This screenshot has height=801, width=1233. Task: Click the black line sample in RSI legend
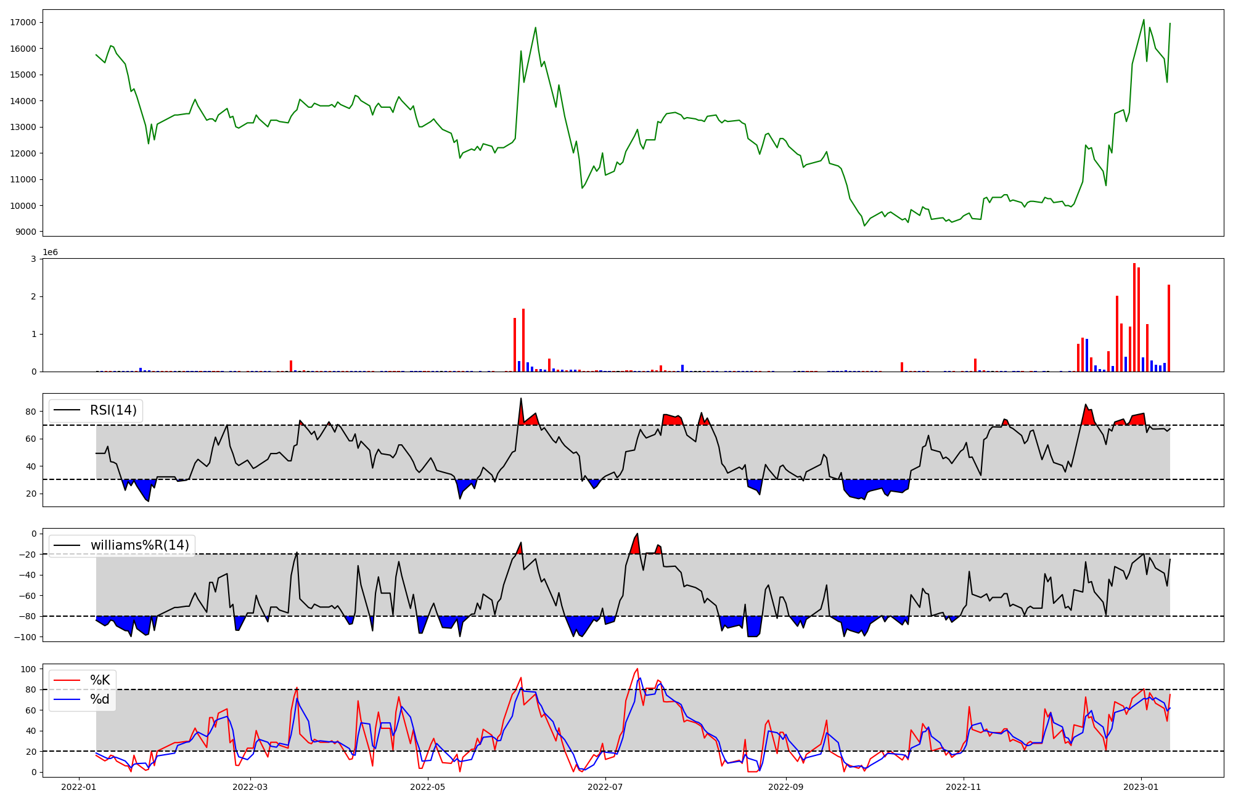point(67,410)
